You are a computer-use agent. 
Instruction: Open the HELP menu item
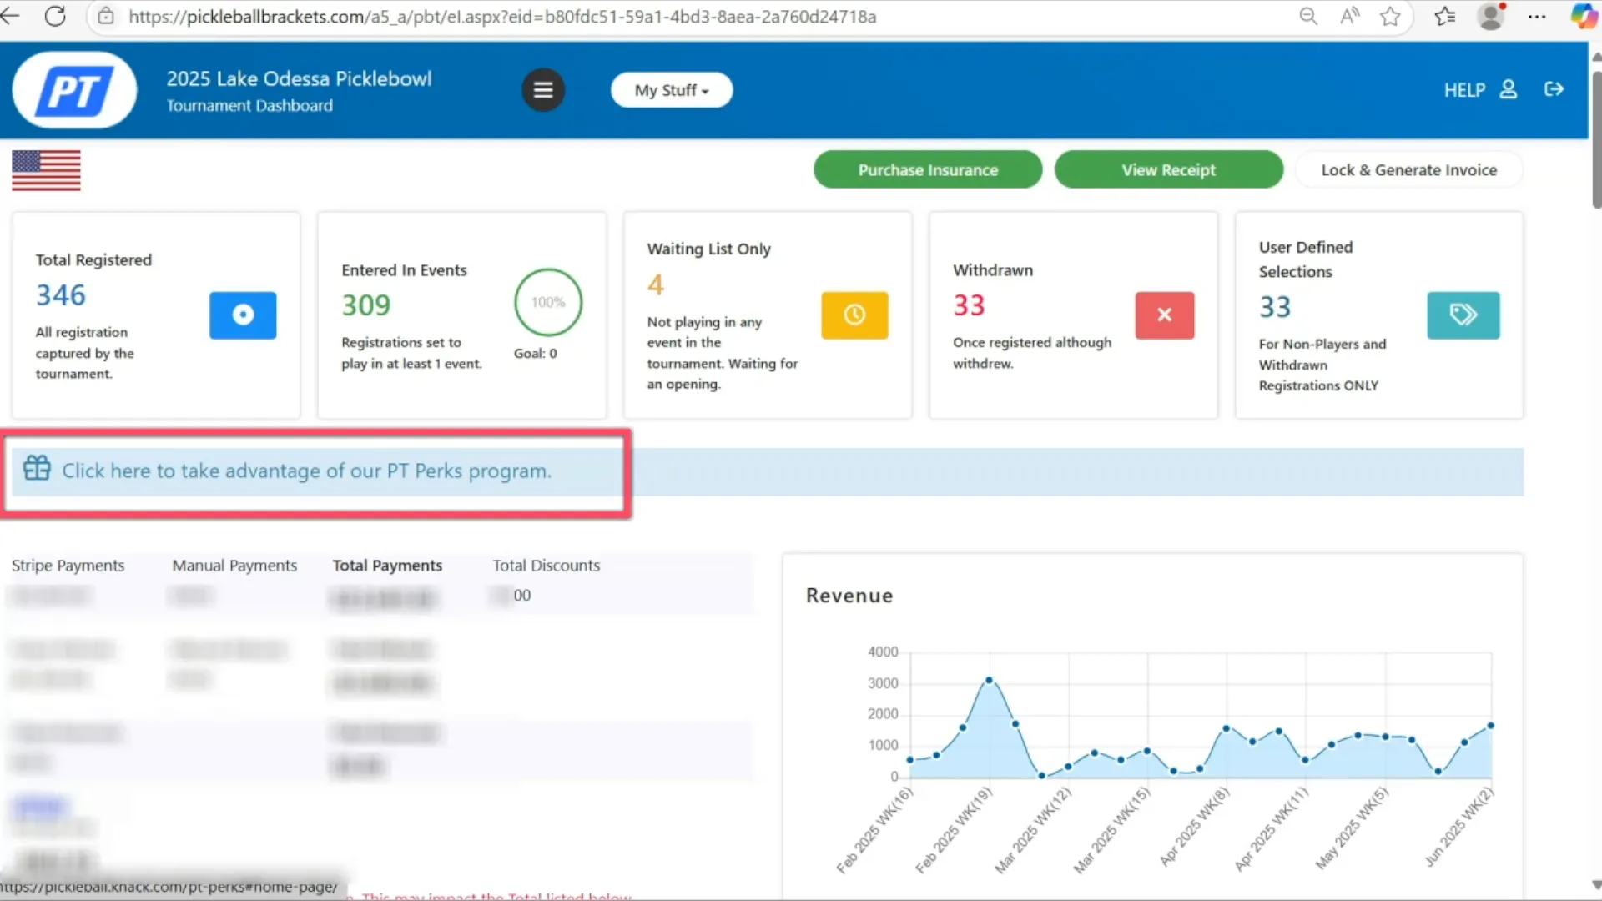point(1464,90)
